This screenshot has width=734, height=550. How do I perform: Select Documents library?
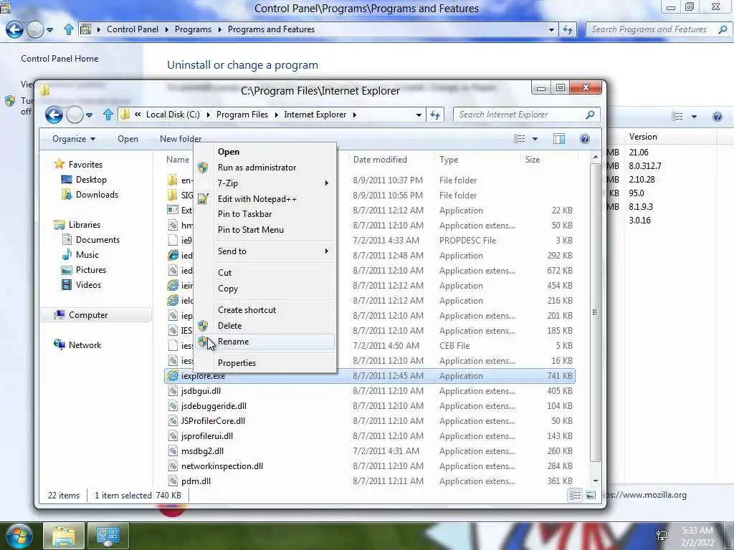click(97, 240)
